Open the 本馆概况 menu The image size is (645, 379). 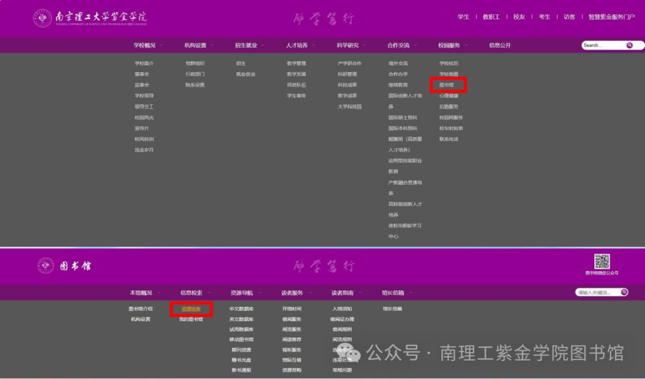140,292
